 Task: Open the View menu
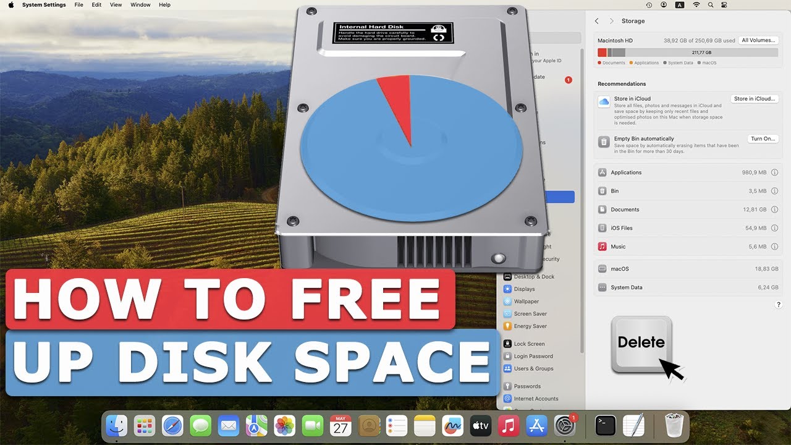coord(116,5)
